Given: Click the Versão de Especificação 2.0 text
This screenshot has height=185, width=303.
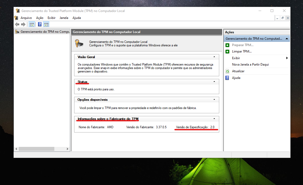Looking at the screenshot, I should 195,127.
